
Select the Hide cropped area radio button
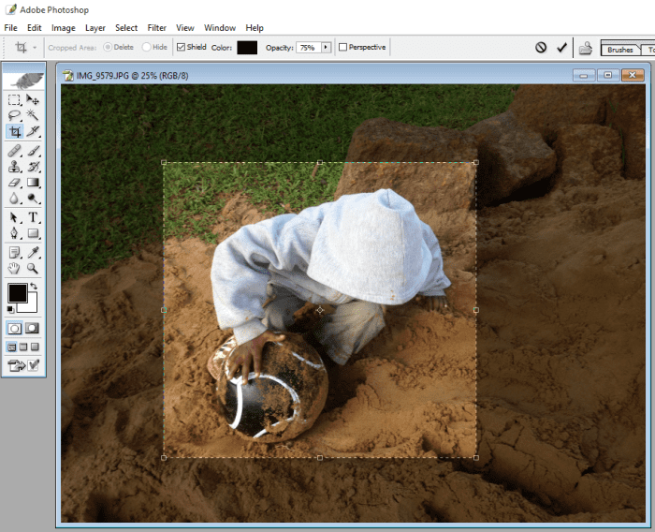coord(147,47)
